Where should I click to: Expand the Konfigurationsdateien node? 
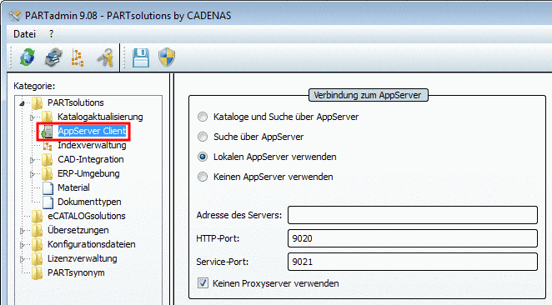click(23, 245)
